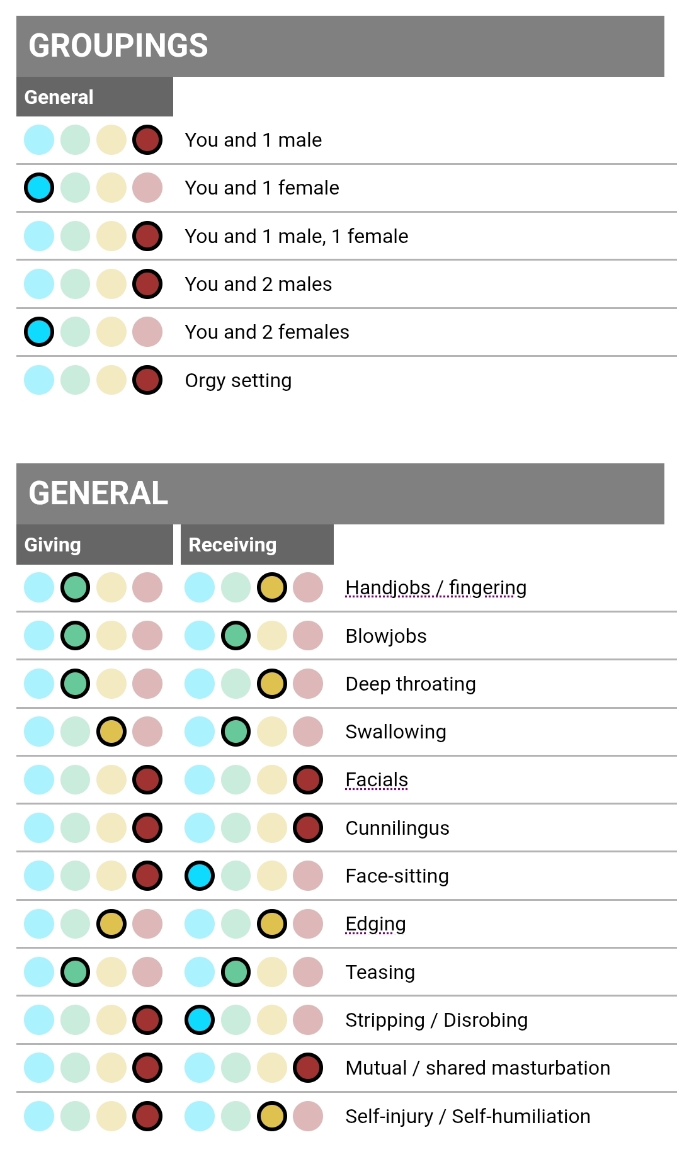Choose Giving yellow for Self-injury / Self-humiliation
Image resolution: width=677 pixels, height=1164 pixels.
[111, 1116]
